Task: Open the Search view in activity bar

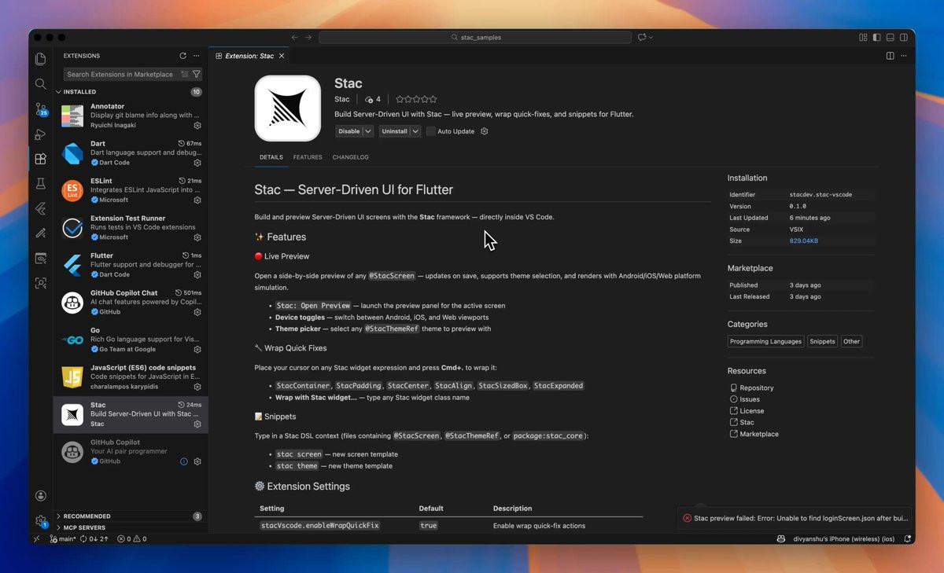Action: pos(41,83)
